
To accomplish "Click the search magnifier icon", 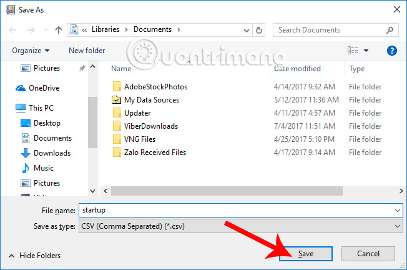I will click(x=390, y=30).
